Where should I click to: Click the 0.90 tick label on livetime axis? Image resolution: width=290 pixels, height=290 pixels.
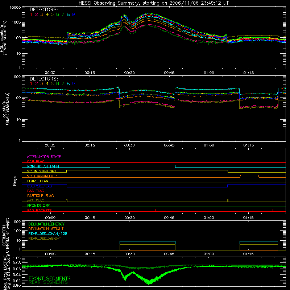pyautogui.click(x=17, y=285)
